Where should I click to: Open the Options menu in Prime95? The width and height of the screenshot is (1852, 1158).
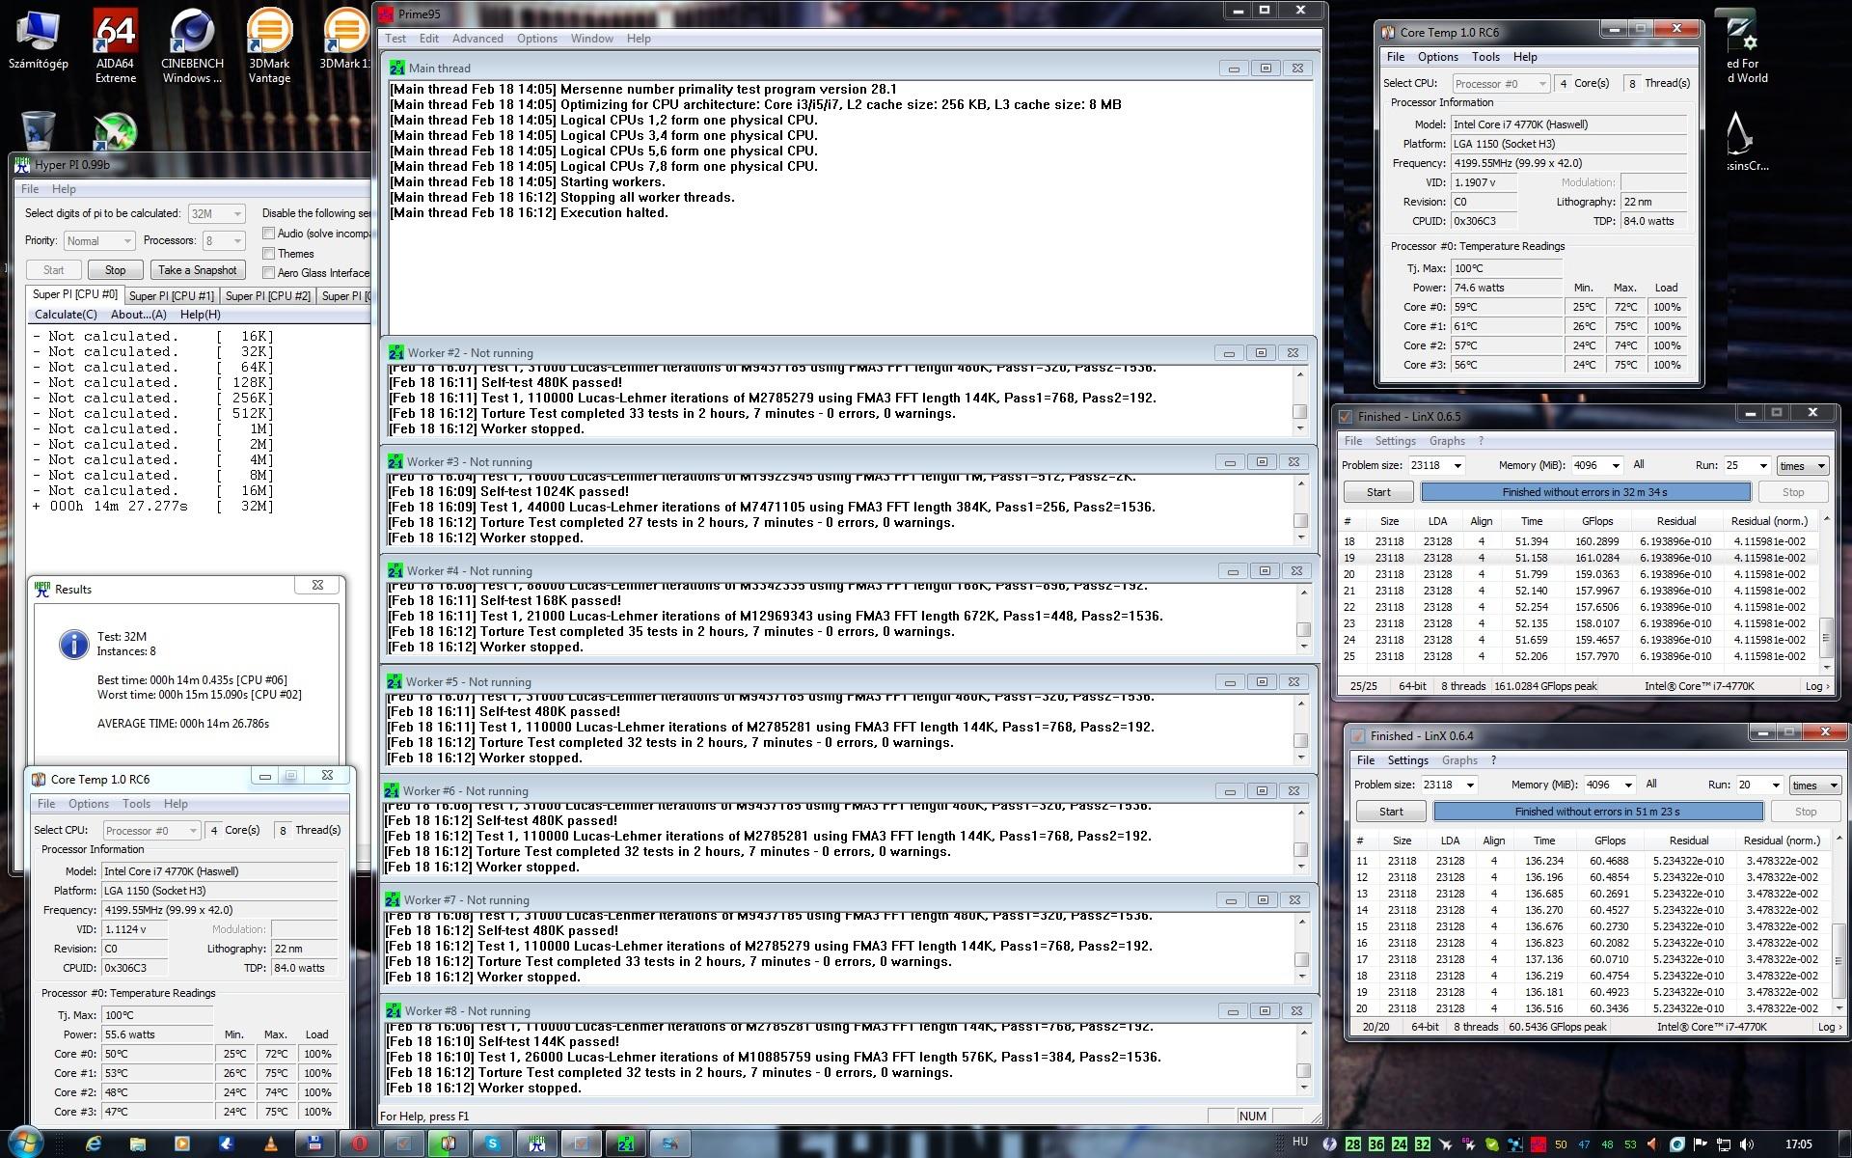point(536,39)
